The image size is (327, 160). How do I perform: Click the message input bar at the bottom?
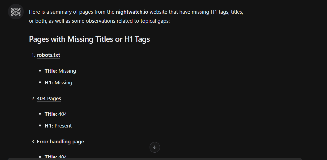[154, 159]
